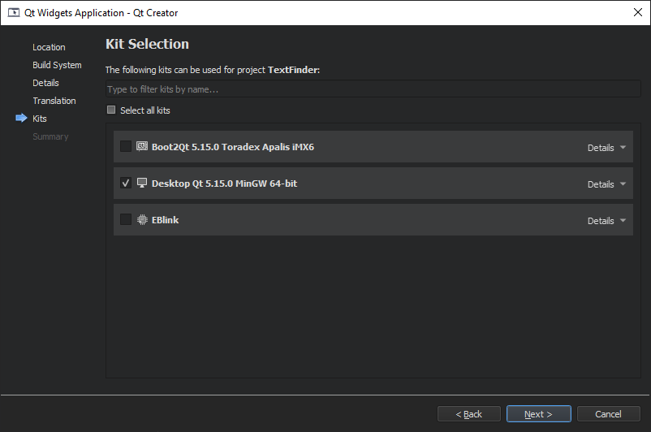651x432 pixels.
Task: Click the blue arrow beside Kits step
Action: pos(21,119)
